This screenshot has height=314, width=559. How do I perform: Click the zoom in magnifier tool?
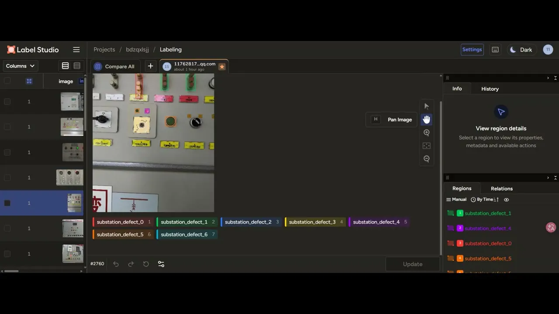(427, 133)
